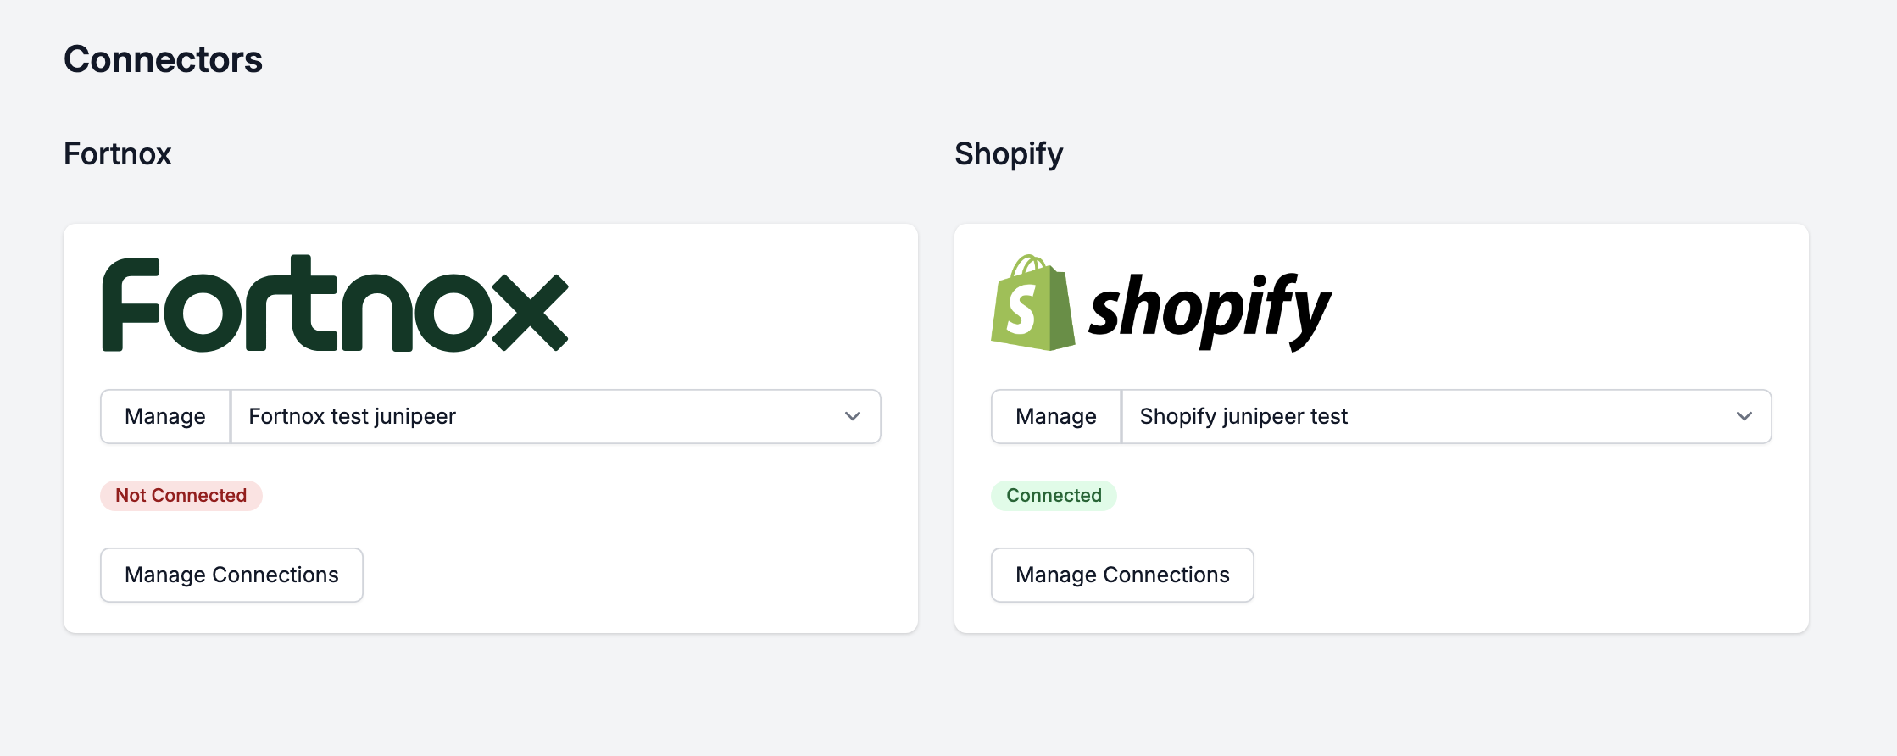Open the Fortnox test junipeer dropdown
1897x756 pixels.
[x=556, y=416]
